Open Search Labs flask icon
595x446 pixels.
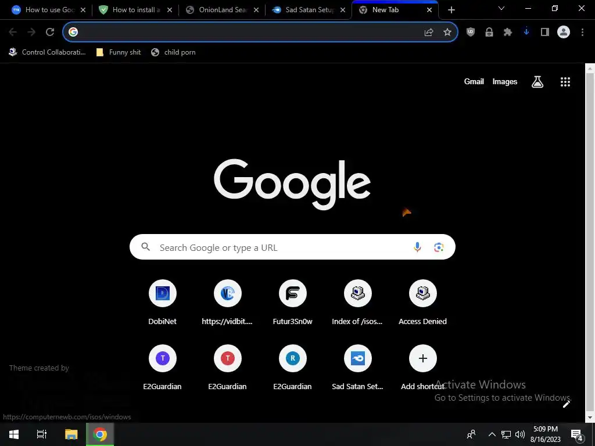click(537, 81)
